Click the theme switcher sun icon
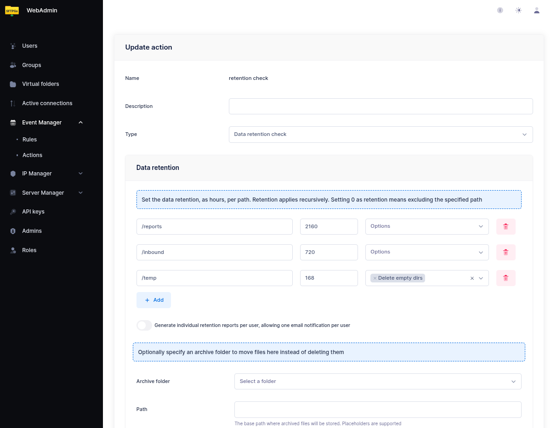 click(x=518, y=10)
